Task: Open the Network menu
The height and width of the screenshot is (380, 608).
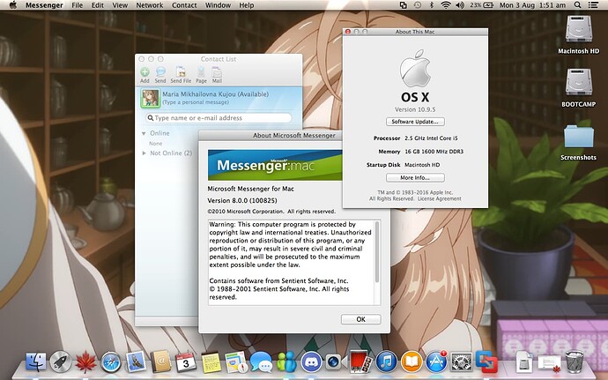Action: [x=150, y=5]
